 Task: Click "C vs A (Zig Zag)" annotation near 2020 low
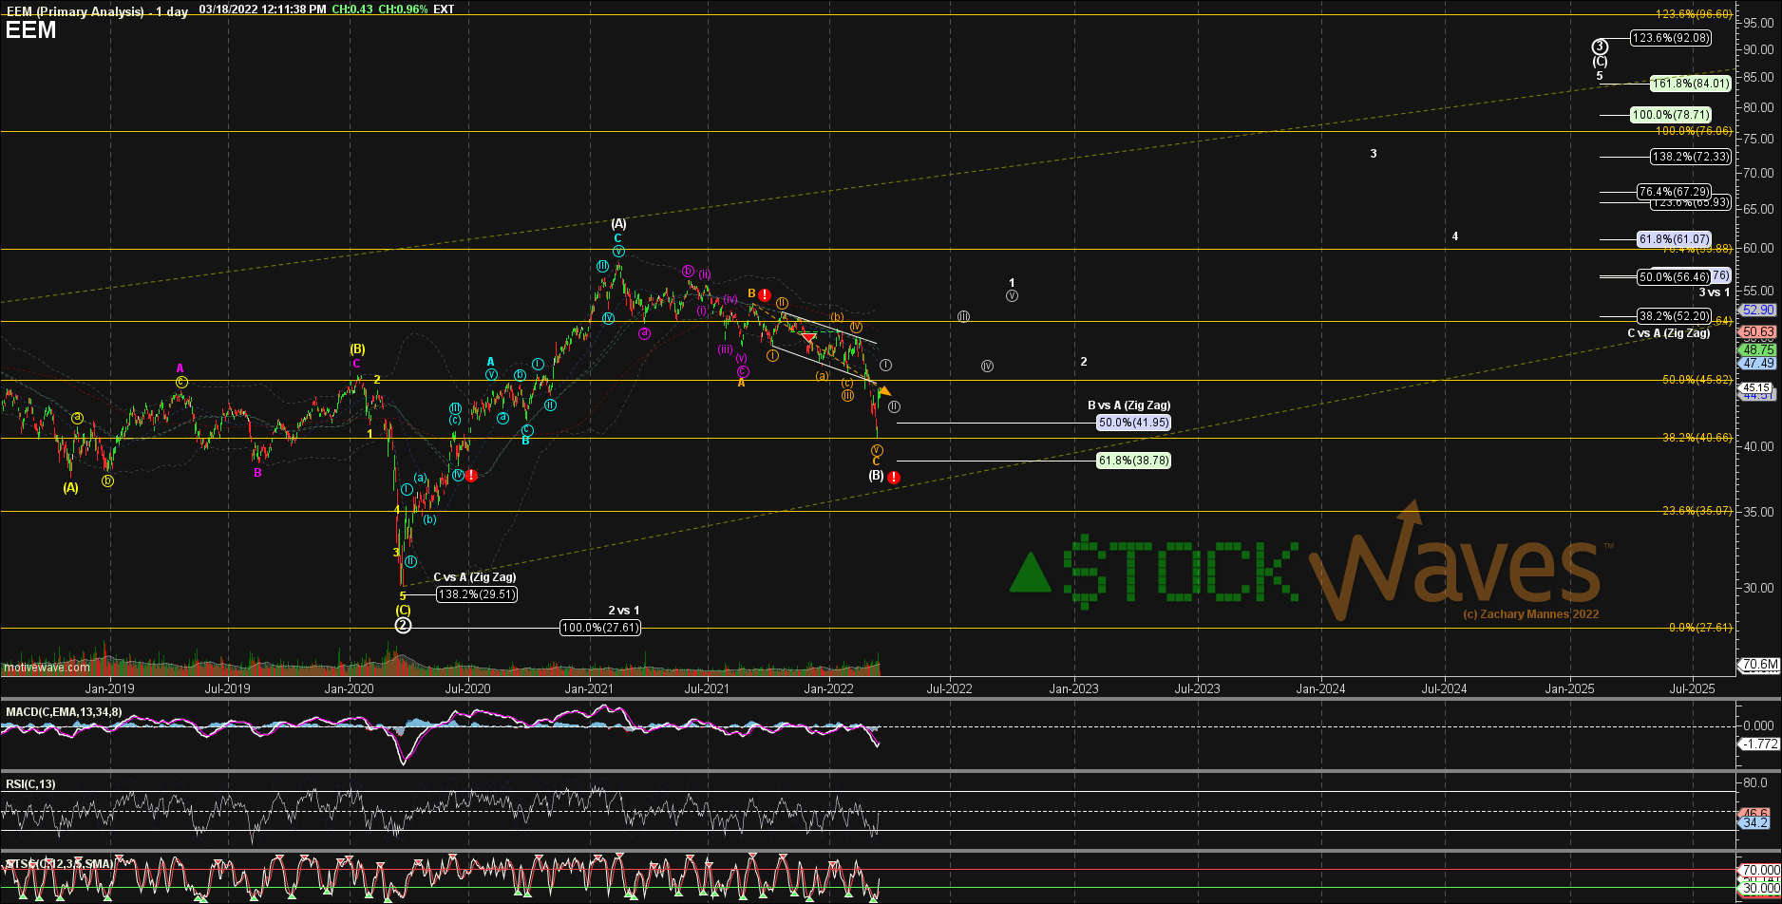[475, 577]
